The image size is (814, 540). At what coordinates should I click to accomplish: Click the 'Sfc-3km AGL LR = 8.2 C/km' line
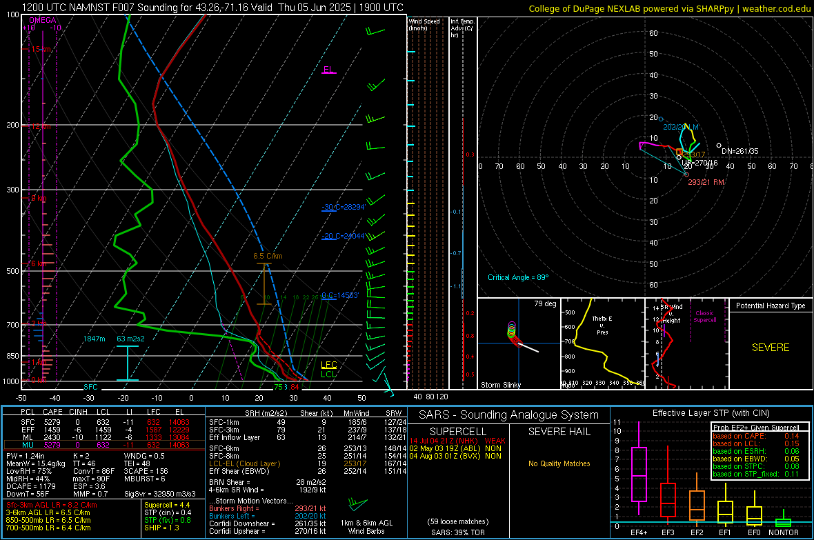click(52, 505)
